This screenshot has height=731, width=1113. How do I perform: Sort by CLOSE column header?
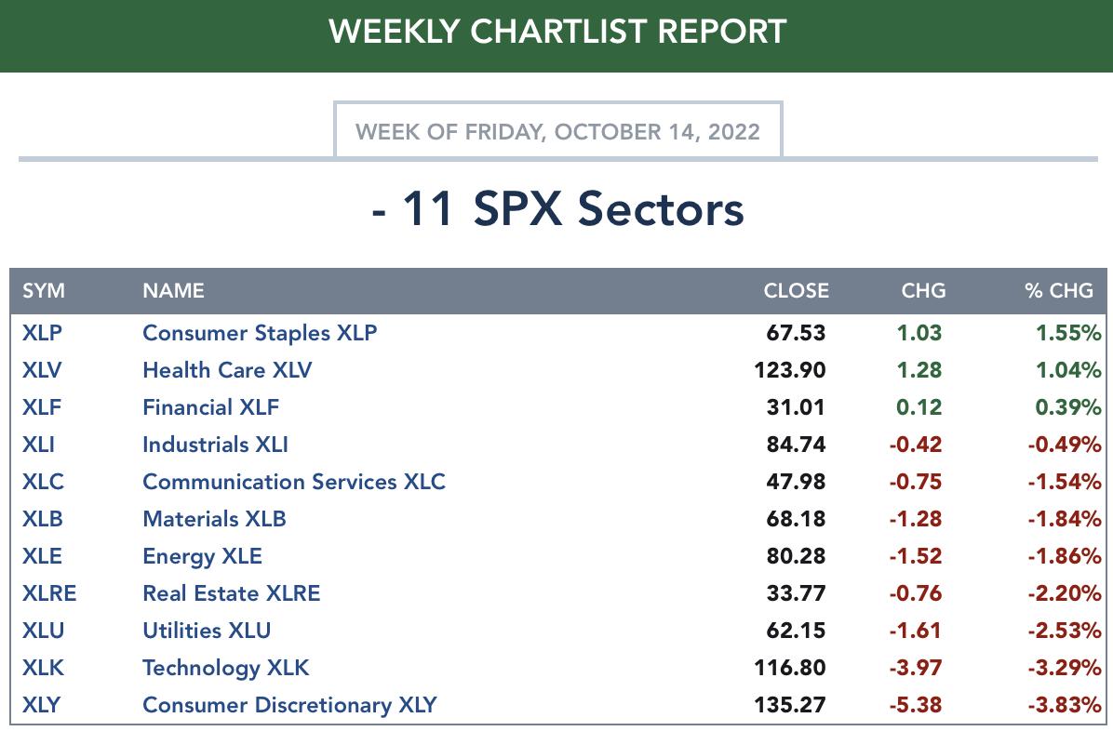point(796,290)
